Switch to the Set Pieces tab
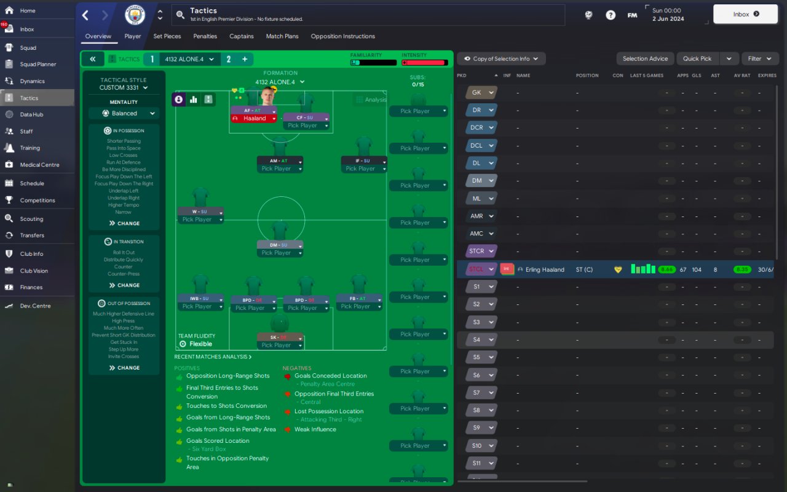787x492 pixels. click(167, 36)
